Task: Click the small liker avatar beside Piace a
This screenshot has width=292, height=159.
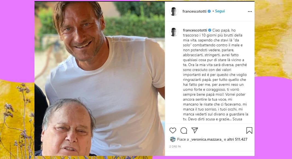Action: coord(173,139)
